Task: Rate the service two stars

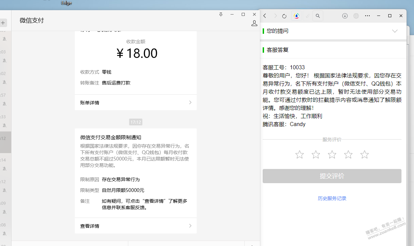Action: click(316, 155)
